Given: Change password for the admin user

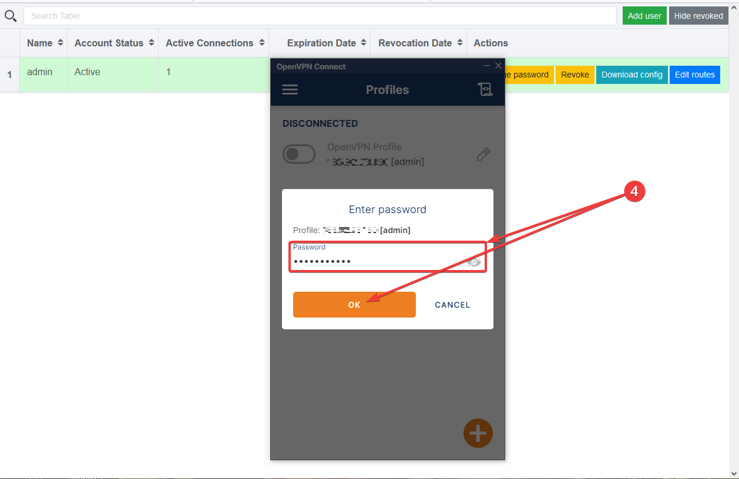Looking at the screenshot, I should tap(529, 75).
